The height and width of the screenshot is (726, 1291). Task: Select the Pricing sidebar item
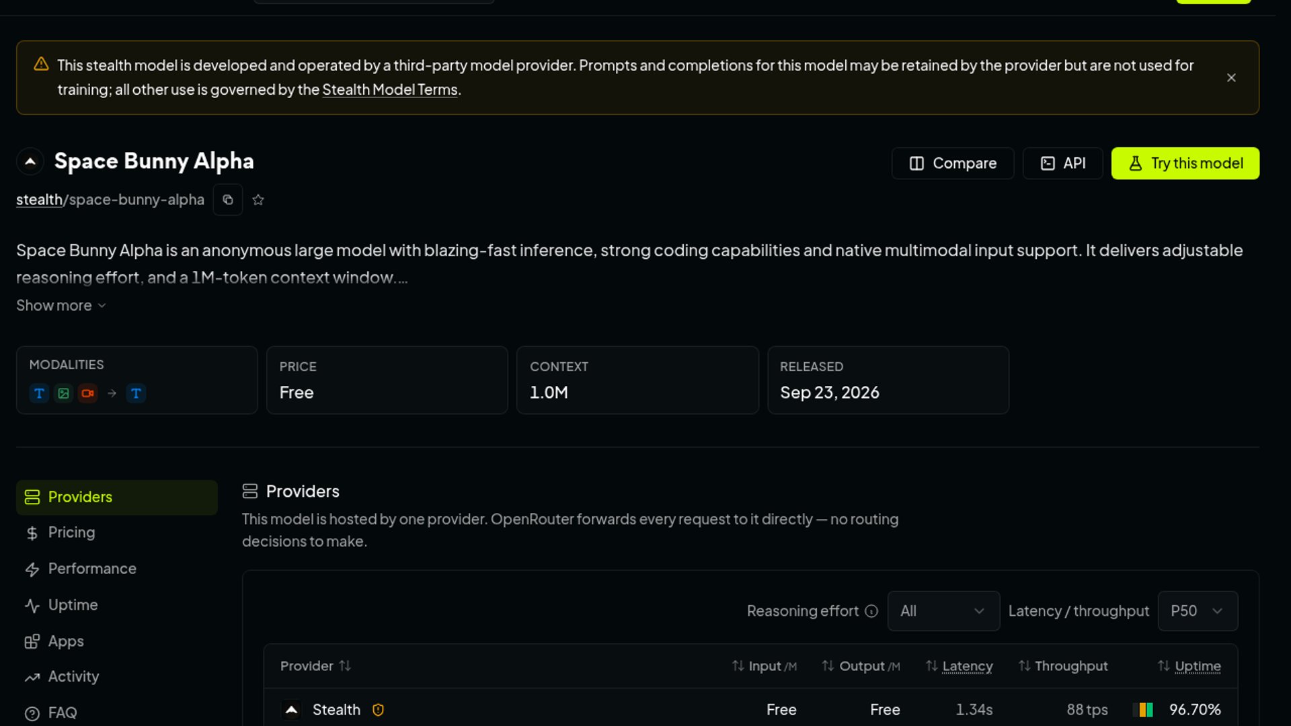(x=117, y=533)
